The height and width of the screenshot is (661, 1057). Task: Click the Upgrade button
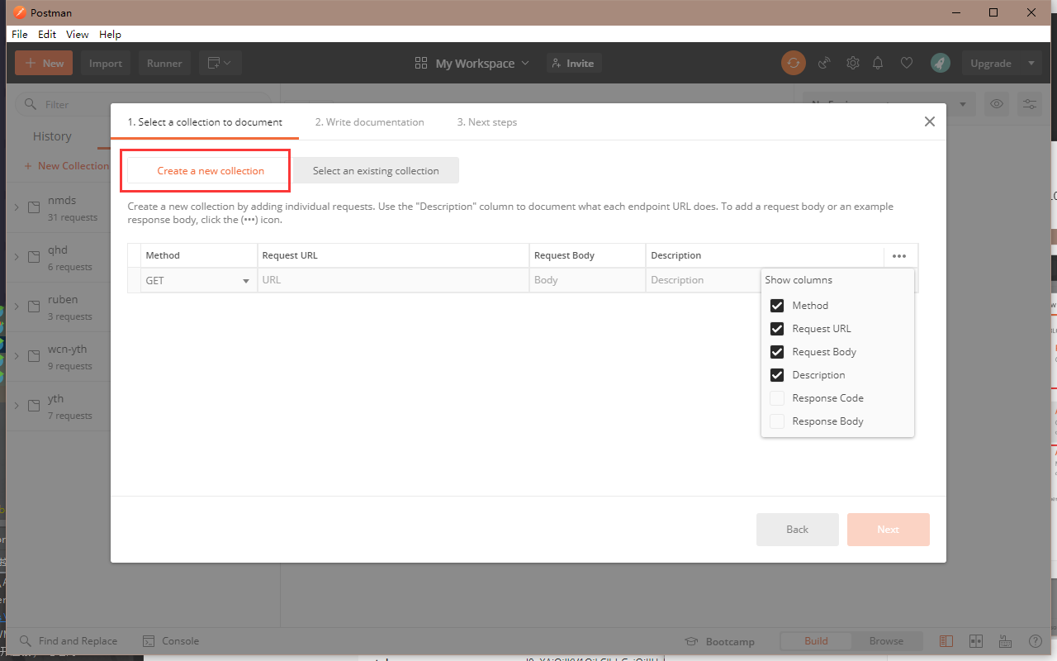[x=991, y=63]
